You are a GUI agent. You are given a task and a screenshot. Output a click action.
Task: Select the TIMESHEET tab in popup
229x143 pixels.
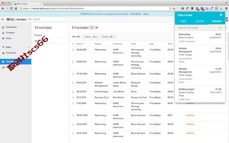[x=216, y=21]
